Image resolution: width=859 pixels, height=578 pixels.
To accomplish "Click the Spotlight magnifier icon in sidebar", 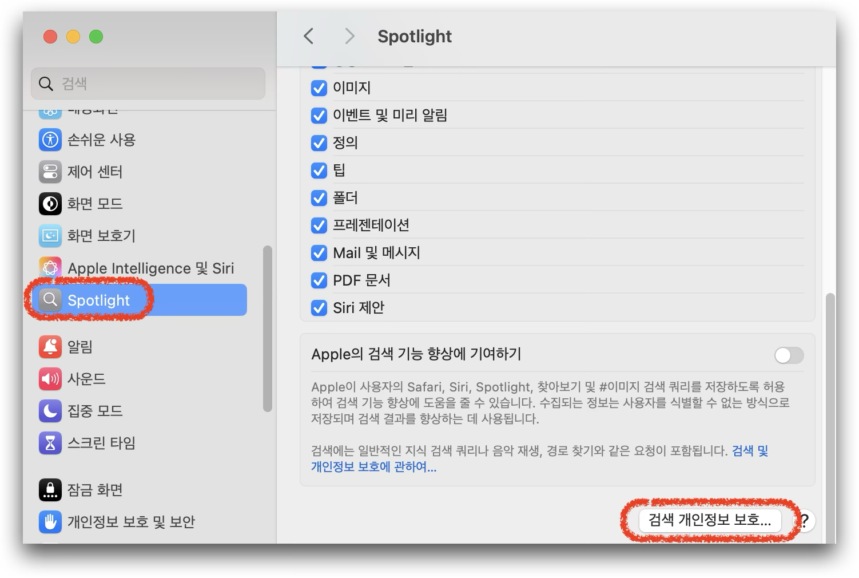I will click(50, 300).
